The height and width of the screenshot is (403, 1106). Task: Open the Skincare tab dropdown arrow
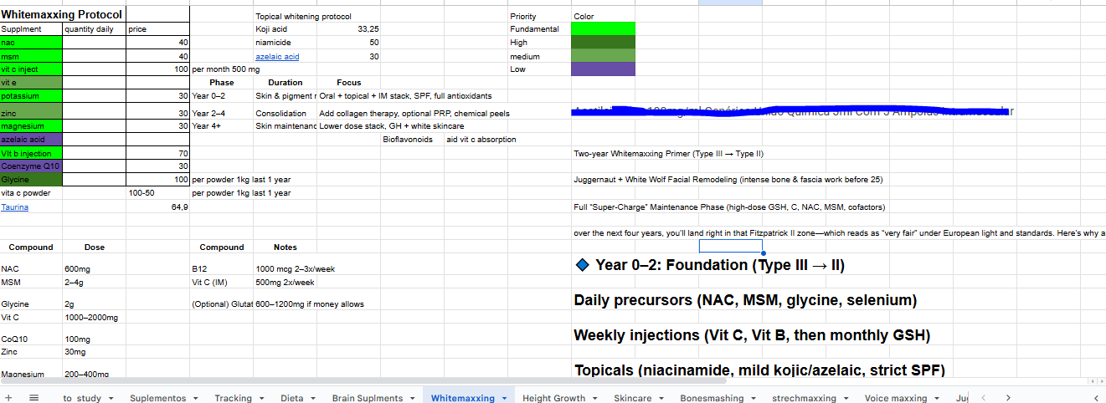(x=660, y=399)
